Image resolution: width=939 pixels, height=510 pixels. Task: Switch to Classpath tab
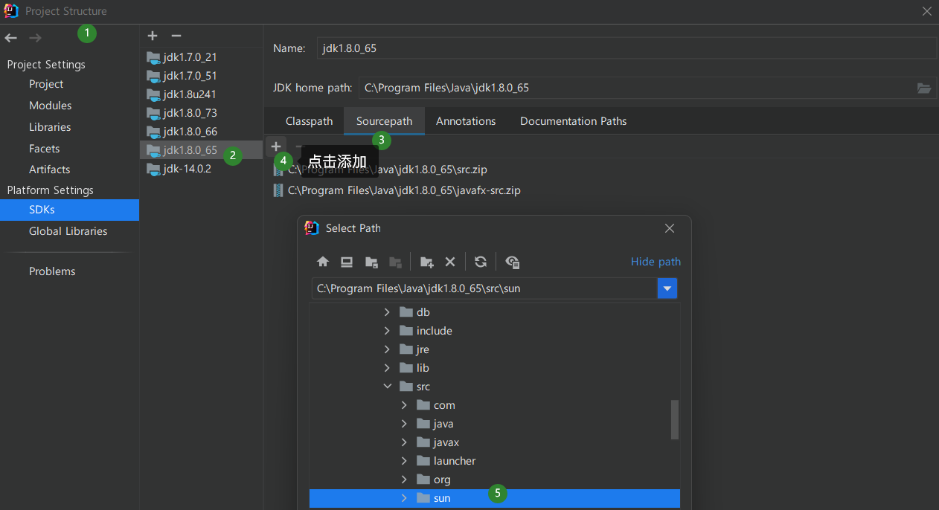click(x=309, y=121)
